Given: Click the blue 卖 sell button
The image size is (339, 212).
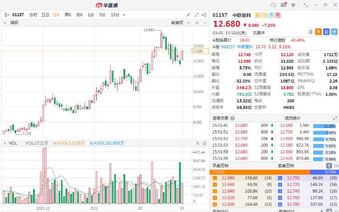Looking at the screenshot, I should [326, 32].
